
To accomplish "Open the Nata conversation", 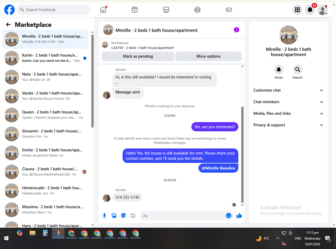I will tap(45, 77).
